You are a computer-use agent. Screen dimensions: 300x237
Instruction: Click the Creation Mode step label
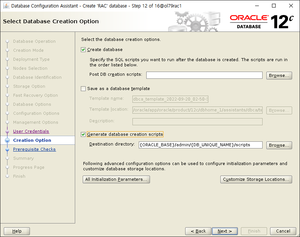[28, 50]
